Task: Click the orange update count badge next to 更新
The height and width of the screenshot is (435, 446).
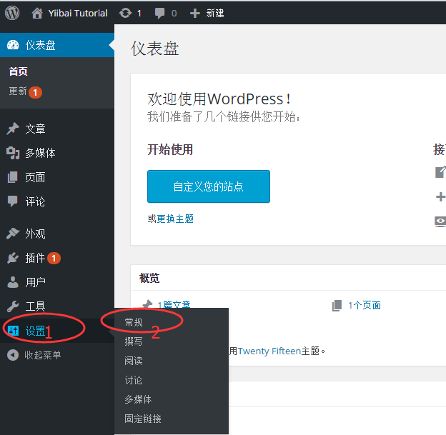Action: coord(35,92)
